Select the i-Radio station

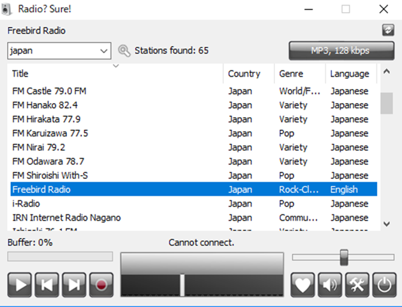(x=193, y=204)
